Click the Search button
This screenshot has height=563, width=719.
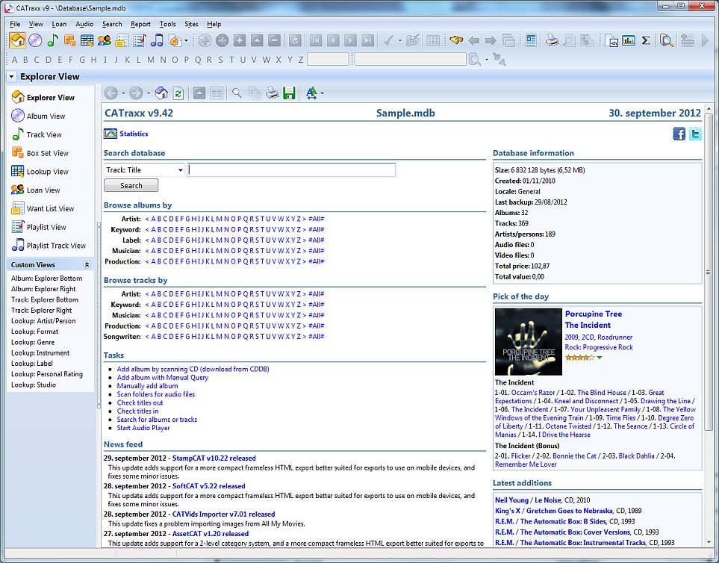pos(131,185)
